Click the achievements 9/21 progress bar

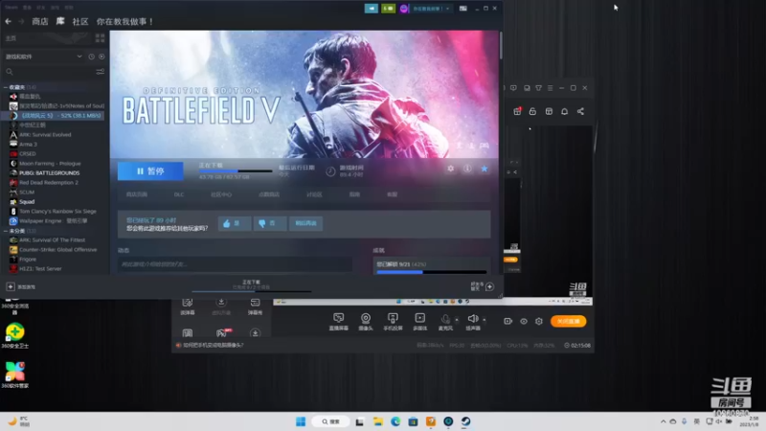tap(432, 272)
